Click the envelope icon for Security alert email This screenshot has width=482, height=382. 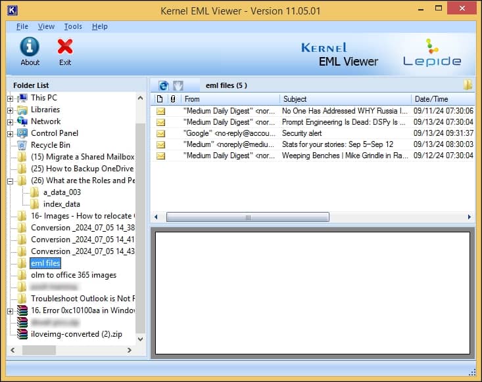pyautogui.click(x=160, y=133)
